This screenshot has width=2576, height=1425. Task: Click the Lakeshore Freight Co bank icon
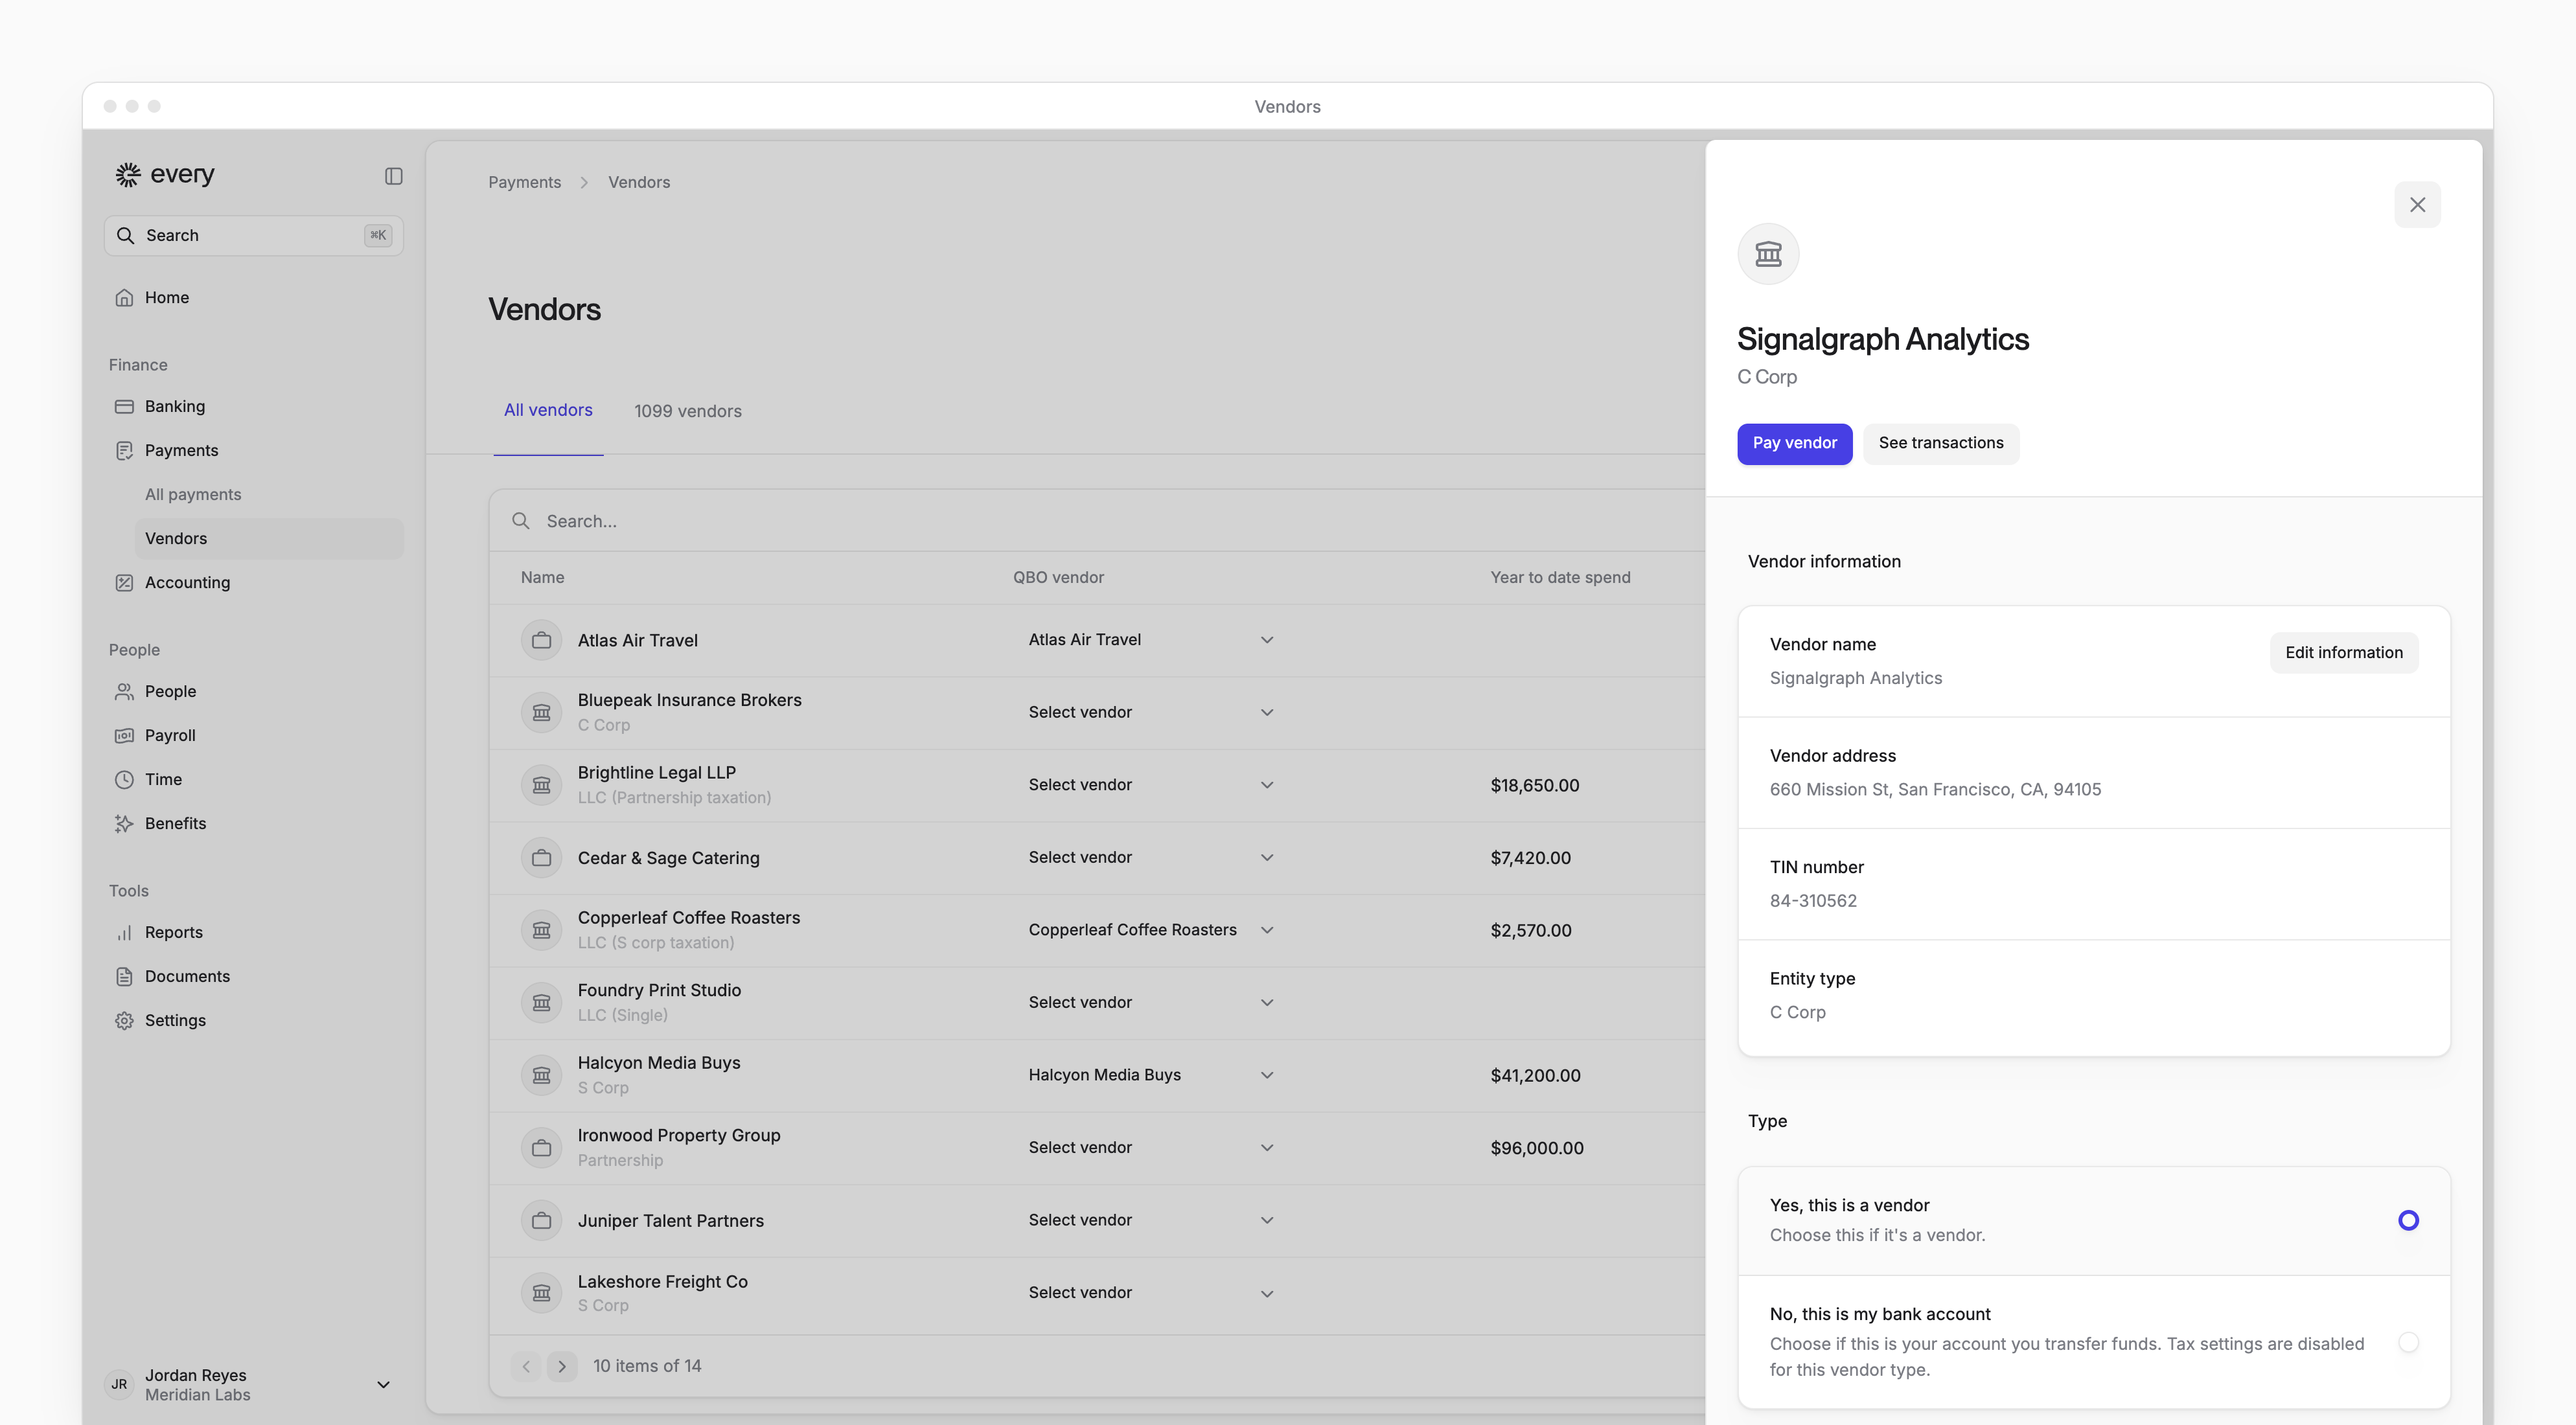541,1293
